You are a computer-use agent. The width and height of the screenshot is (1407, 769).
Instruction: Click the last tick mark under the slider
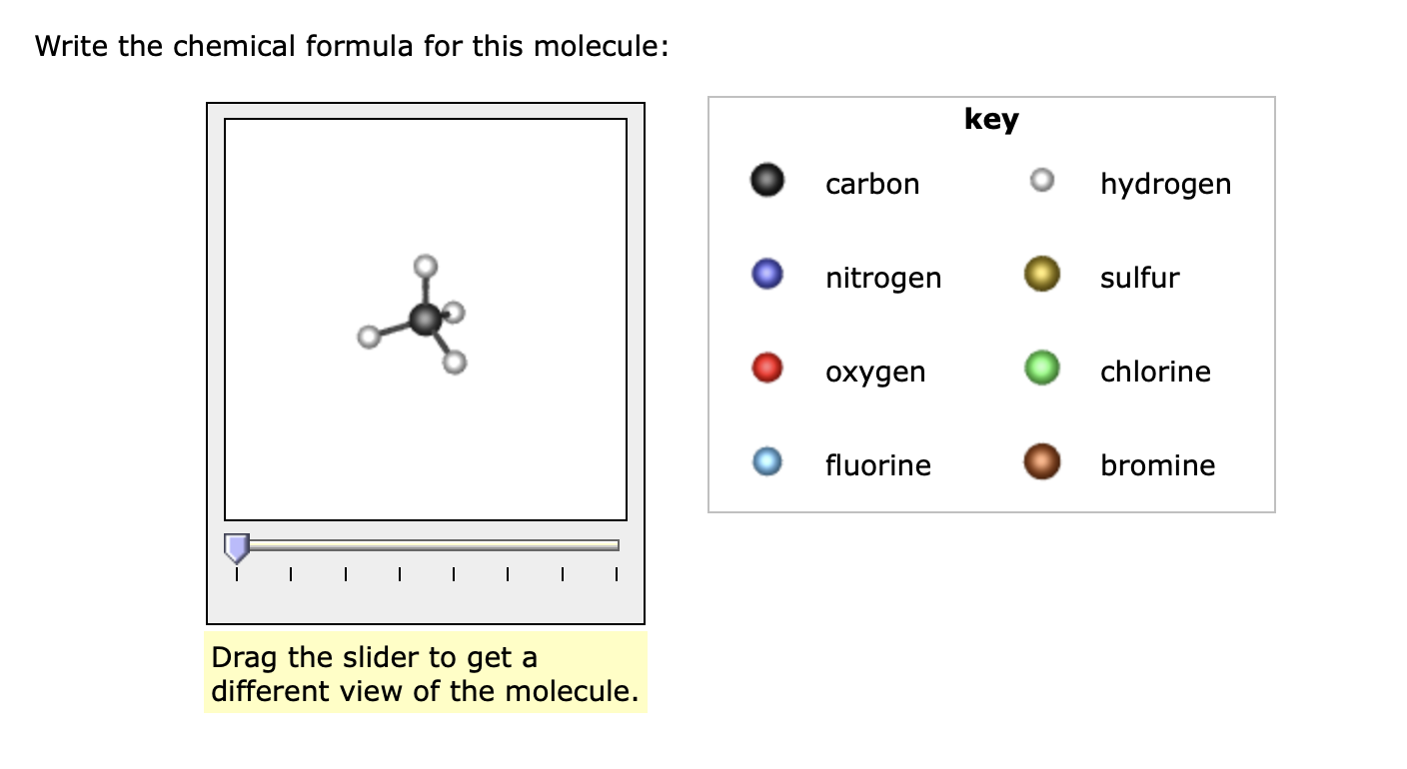coord(617,574)
